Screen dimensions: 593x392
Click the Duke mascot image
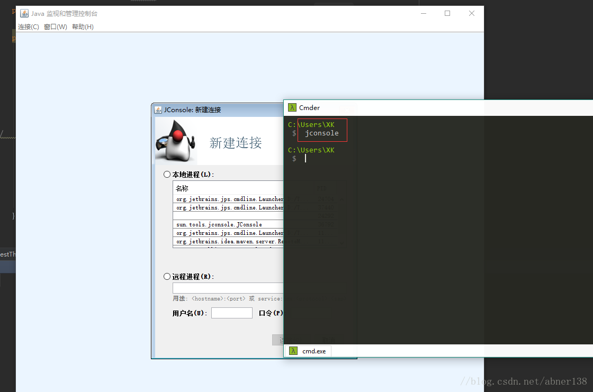coord(176,141)
